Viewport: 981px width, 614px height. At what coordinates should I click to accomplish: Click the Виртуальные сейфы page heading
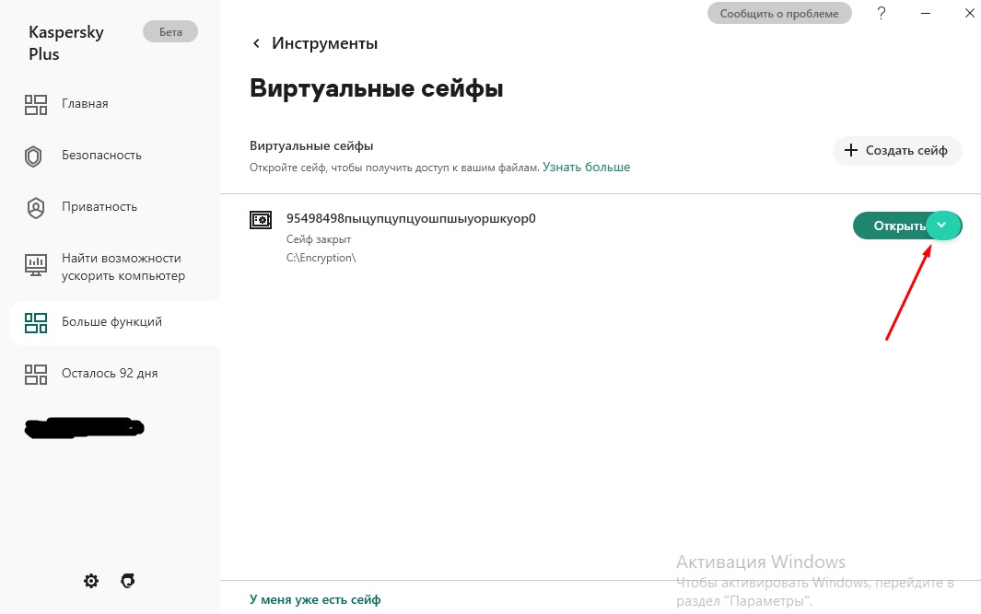376,88
